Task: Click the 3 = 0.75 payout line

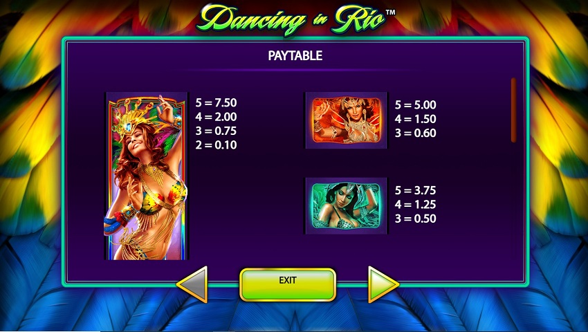Action: coord(216,131)
